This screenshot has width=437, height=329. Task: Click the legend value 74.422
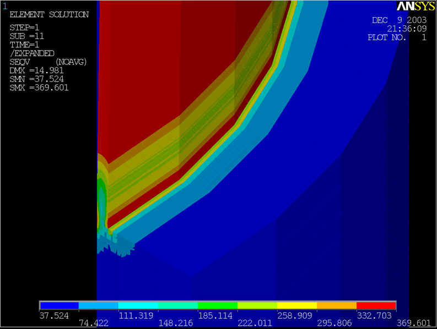[x=94, y=323]
